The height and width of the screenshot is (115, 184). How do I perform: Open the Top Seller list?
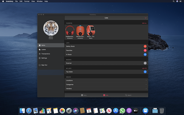pyautogui.click(x=106, y=72)
